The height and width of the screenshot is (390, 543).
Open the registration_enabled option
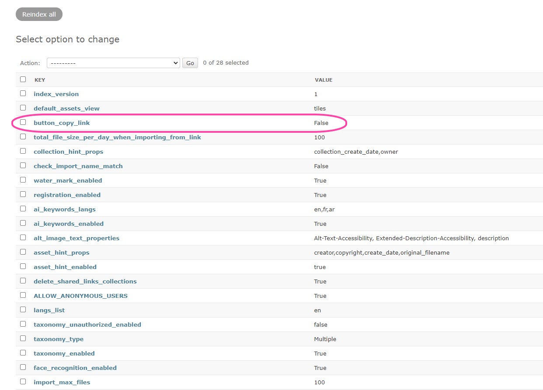67,195
